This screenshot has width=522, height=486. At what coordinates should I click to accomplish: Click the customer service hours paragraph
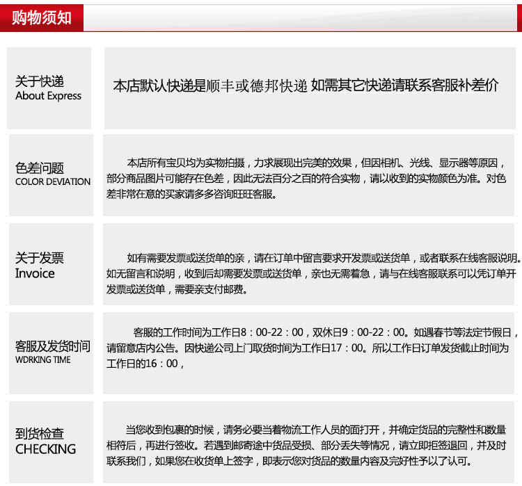[311, 347]
